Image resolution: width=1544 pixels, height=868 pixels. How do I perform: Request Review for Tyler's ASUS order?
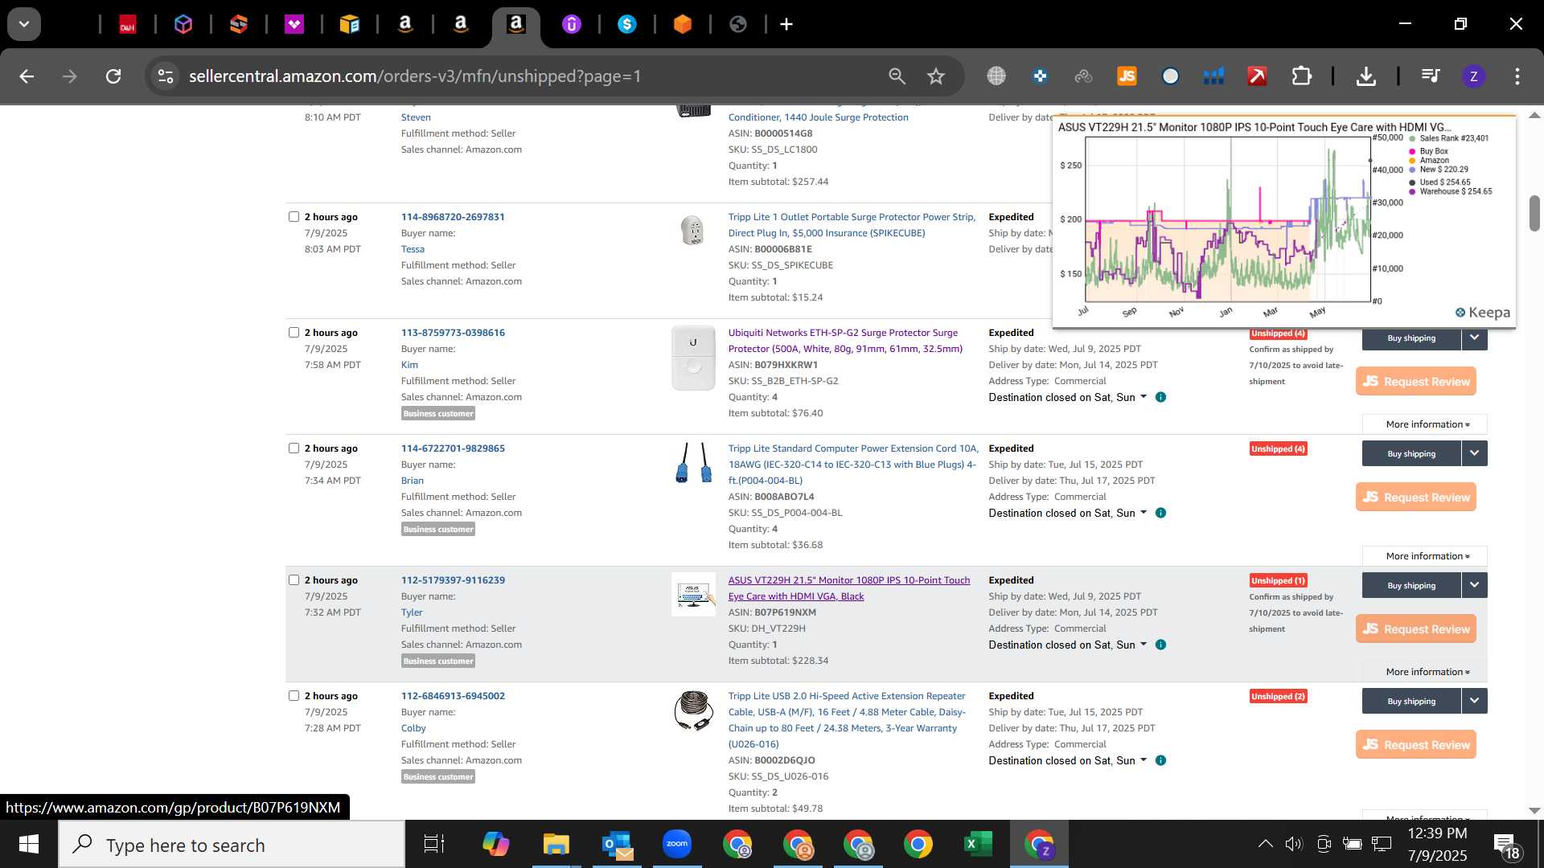point(1416,629)
